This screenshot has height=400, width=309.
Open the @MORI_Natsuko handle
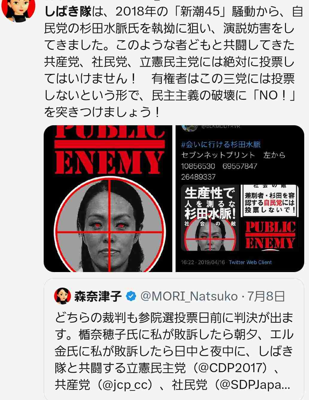tap(189, 296)
